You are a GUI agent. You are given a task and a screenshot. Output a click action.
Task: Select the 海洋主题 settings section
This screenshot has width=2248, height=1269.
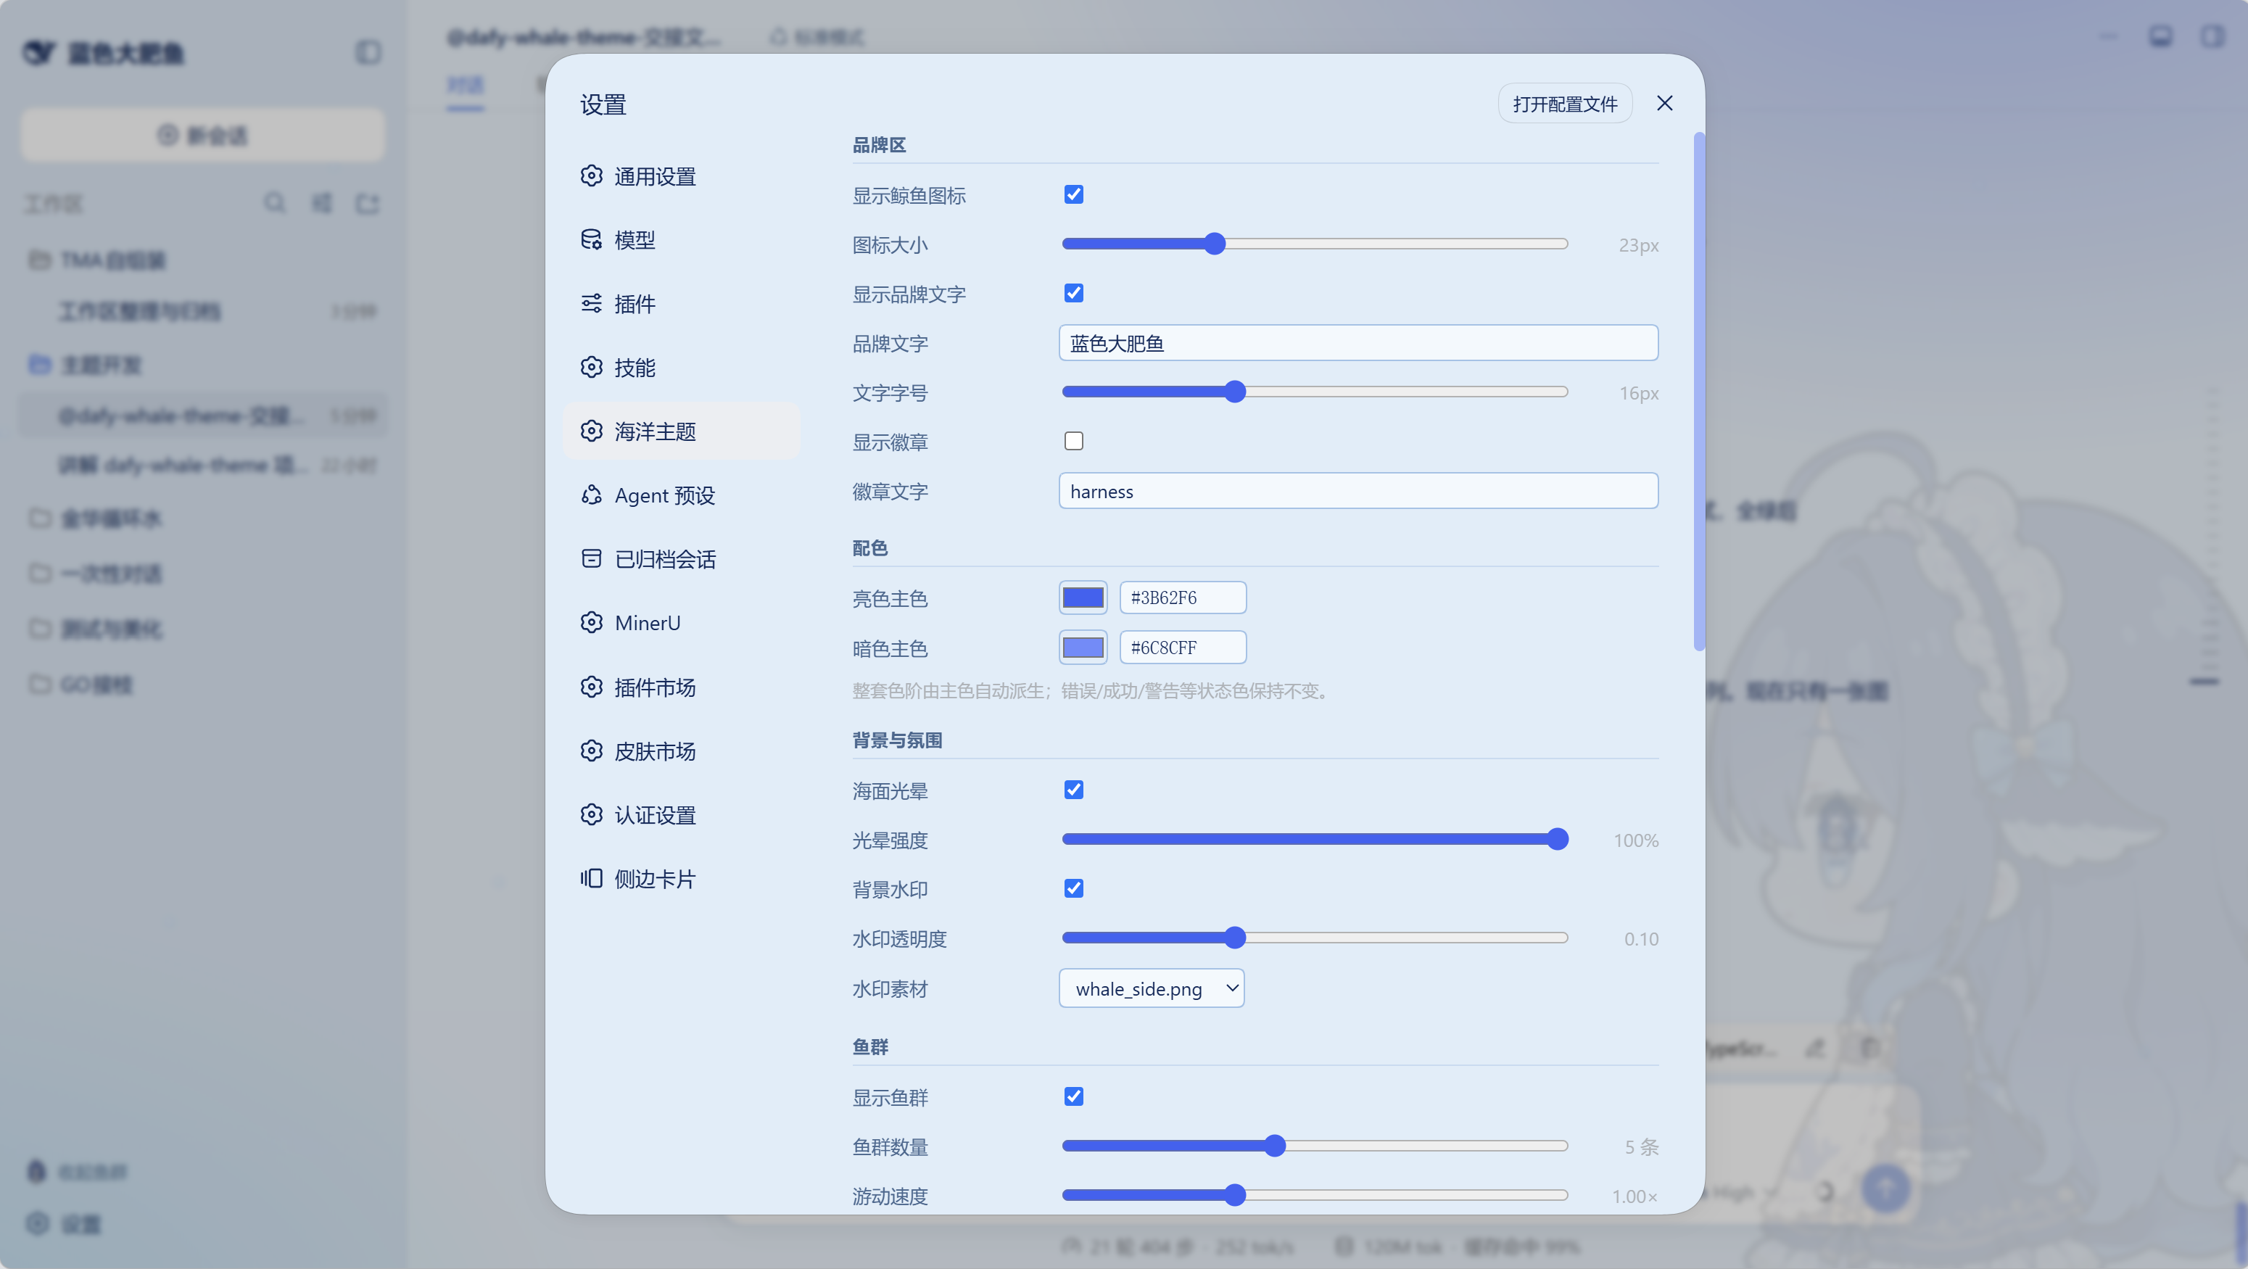pos(681,431)
